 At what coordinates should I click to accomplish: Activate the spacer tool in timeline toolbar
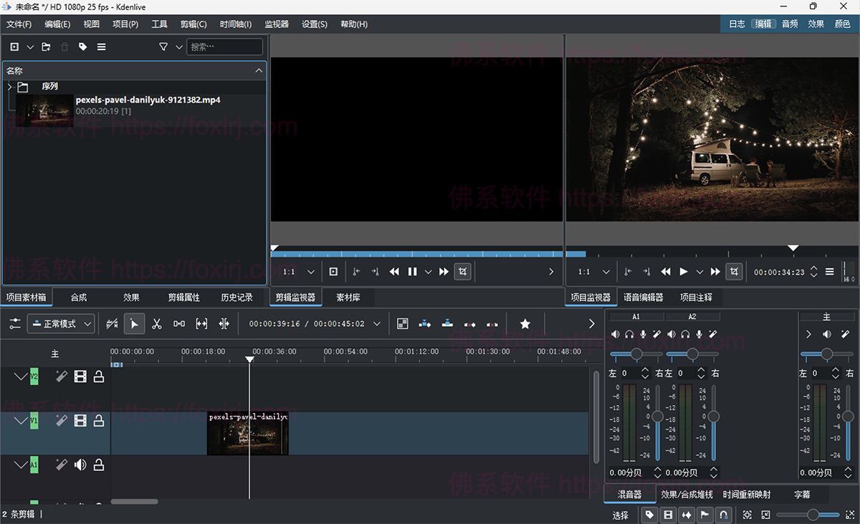(x=179, y=324)
